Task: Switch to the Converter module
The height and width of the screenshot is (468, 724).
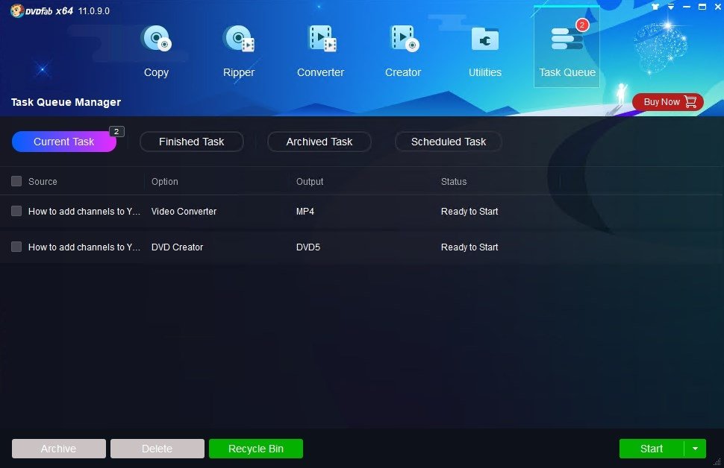Action: (320, 48)
